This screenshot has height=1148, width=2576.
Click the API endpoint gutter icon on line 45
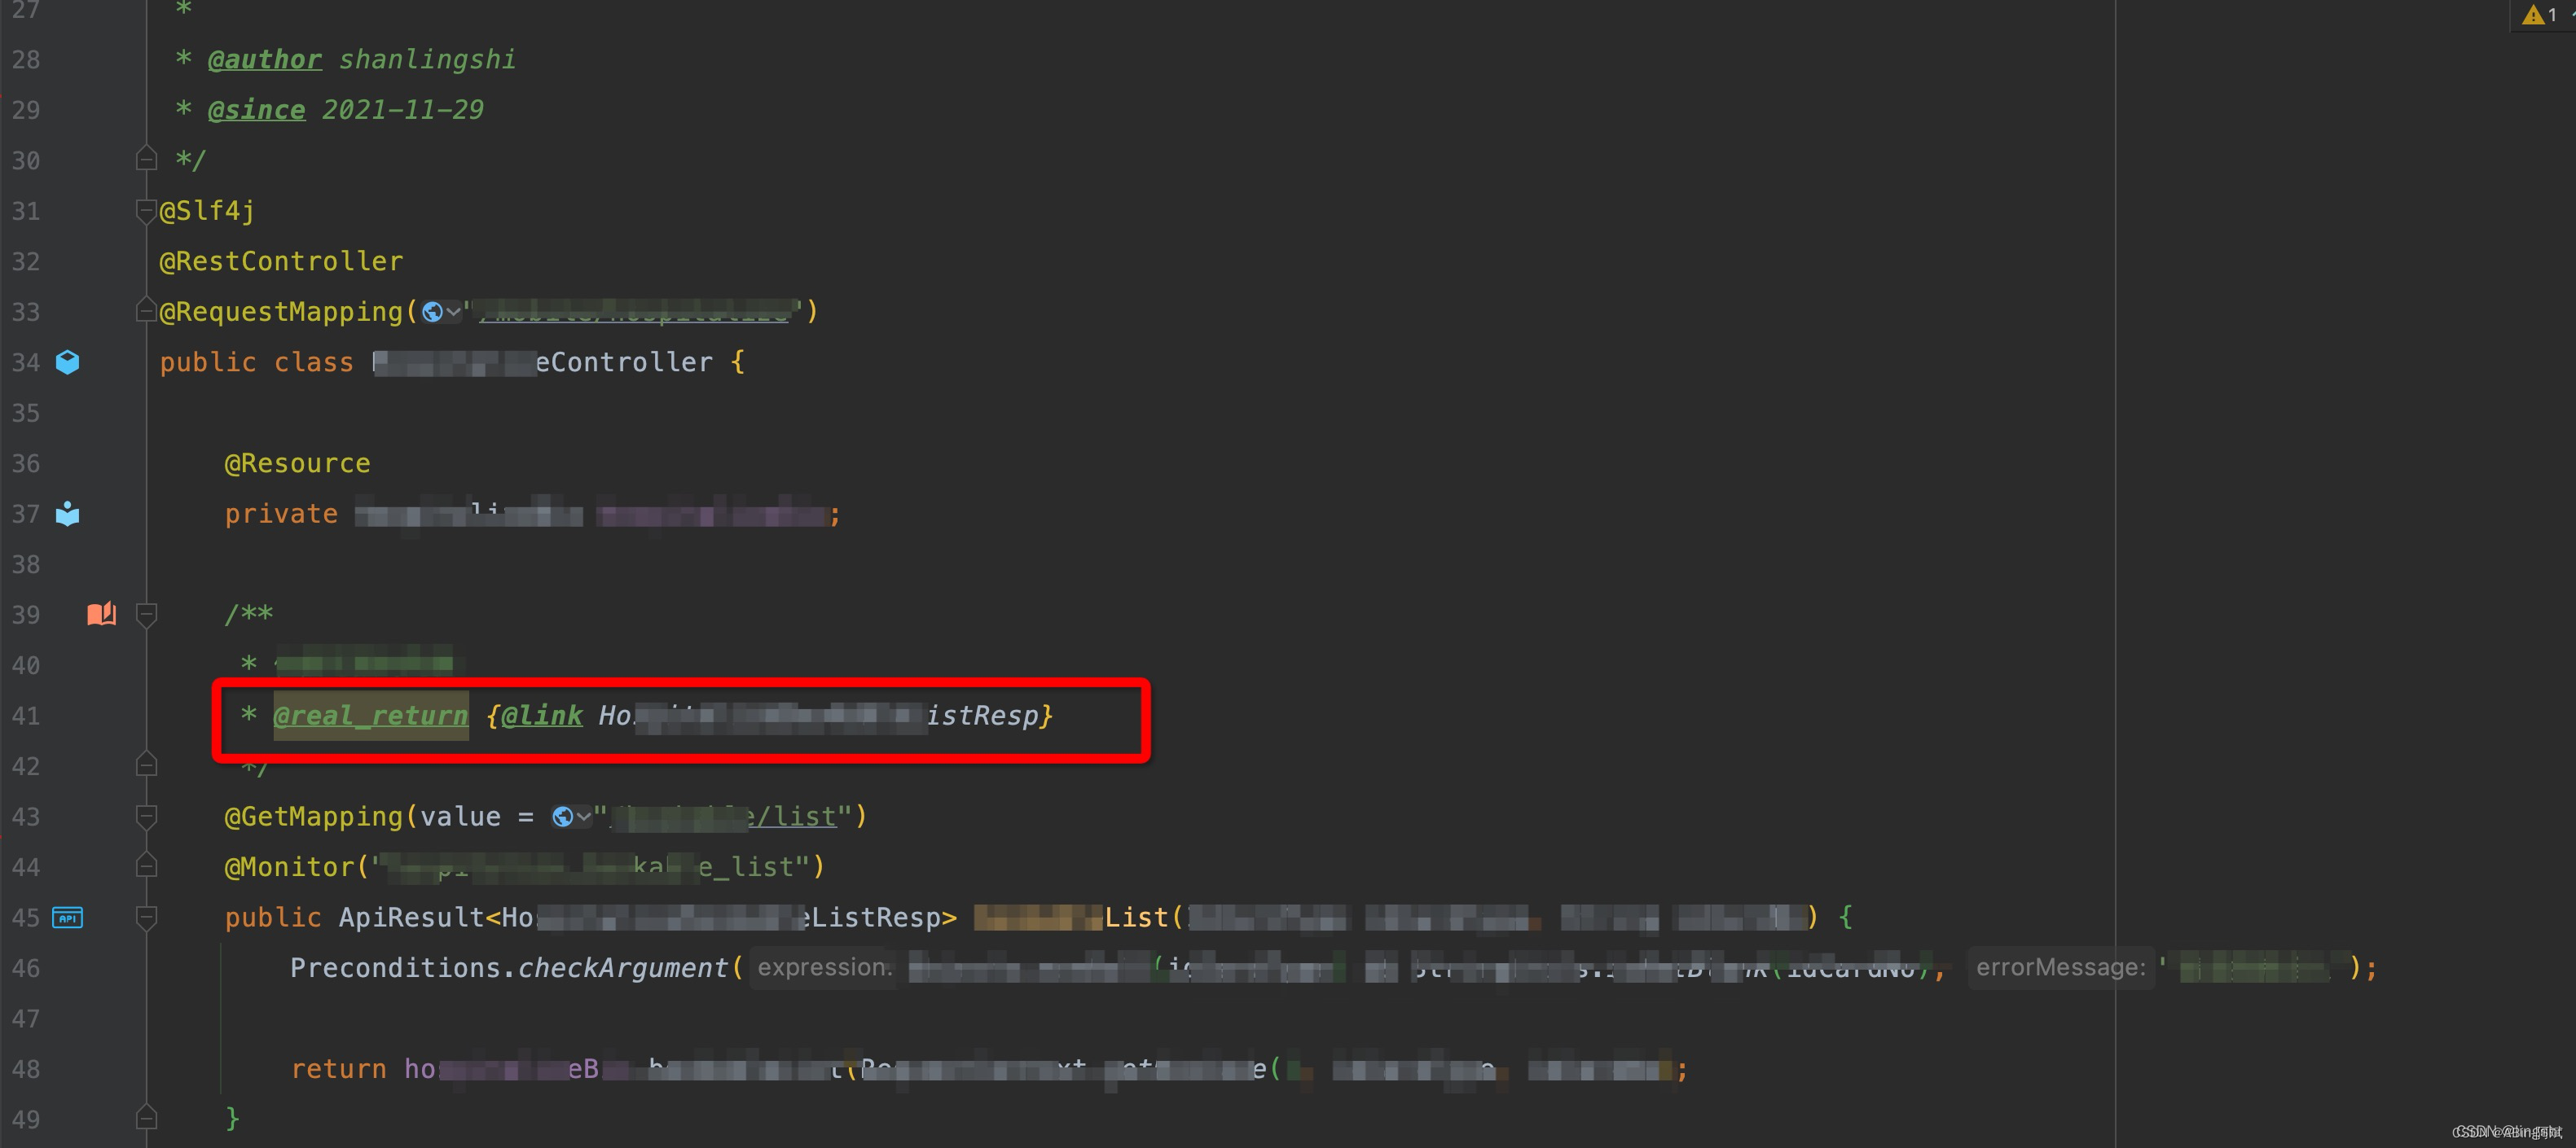[67, 918]
